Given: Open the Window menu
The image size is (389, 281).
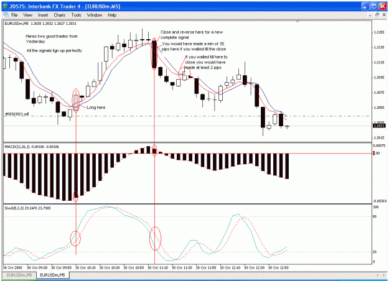Looking at the screenshot, I should pos(94,15).
